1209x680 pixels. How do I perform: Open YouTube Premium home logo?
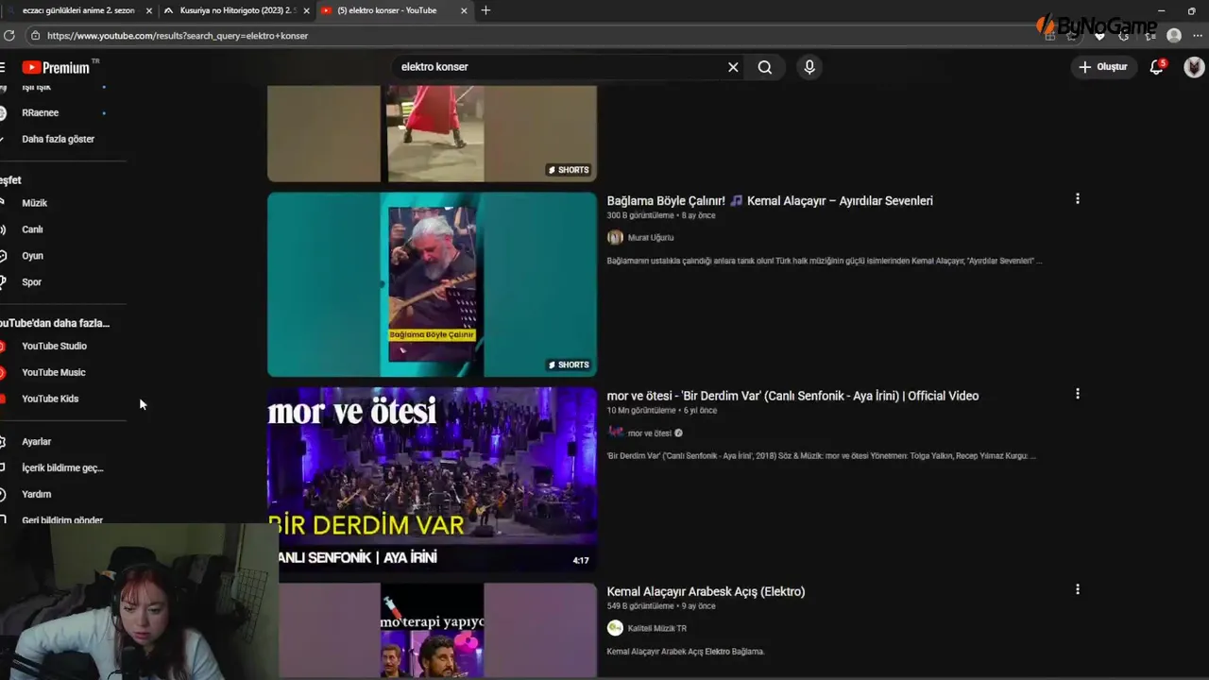point(56,67)
